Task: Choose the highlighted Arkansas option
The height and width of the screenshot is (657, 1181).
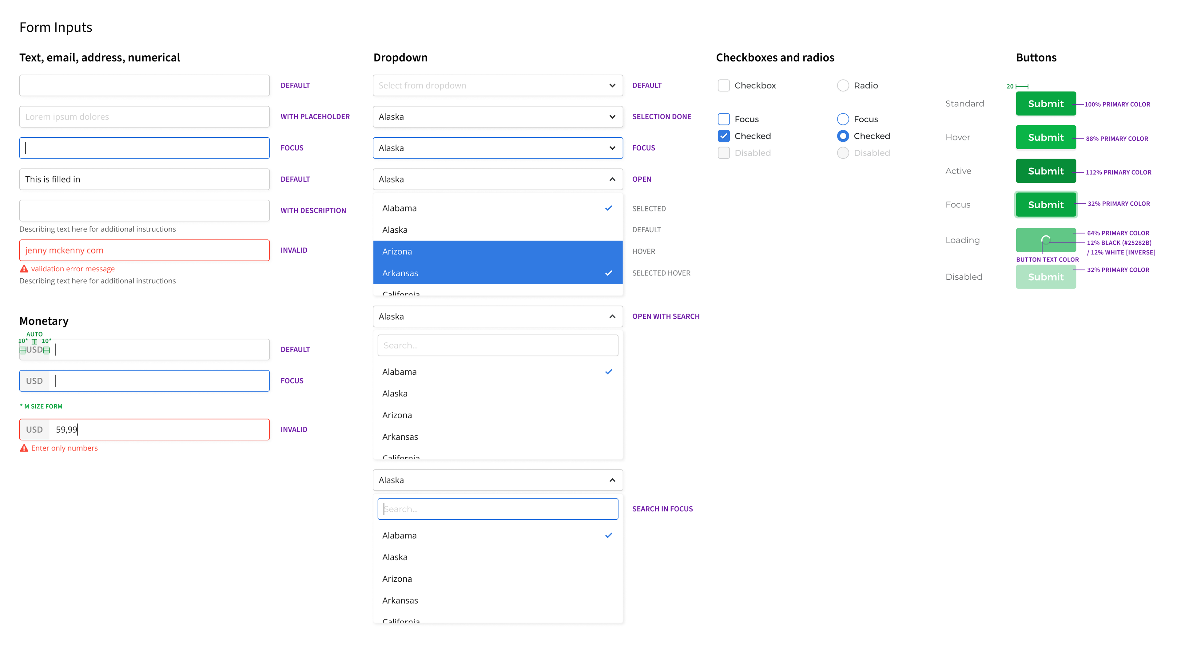Action: tap(498, 273)
